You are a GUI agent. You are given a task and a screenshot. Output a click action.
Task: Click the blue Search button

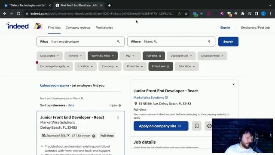pos(228,42)
